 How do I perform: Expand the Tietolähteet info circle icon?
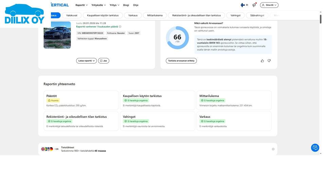pos(273,149)
